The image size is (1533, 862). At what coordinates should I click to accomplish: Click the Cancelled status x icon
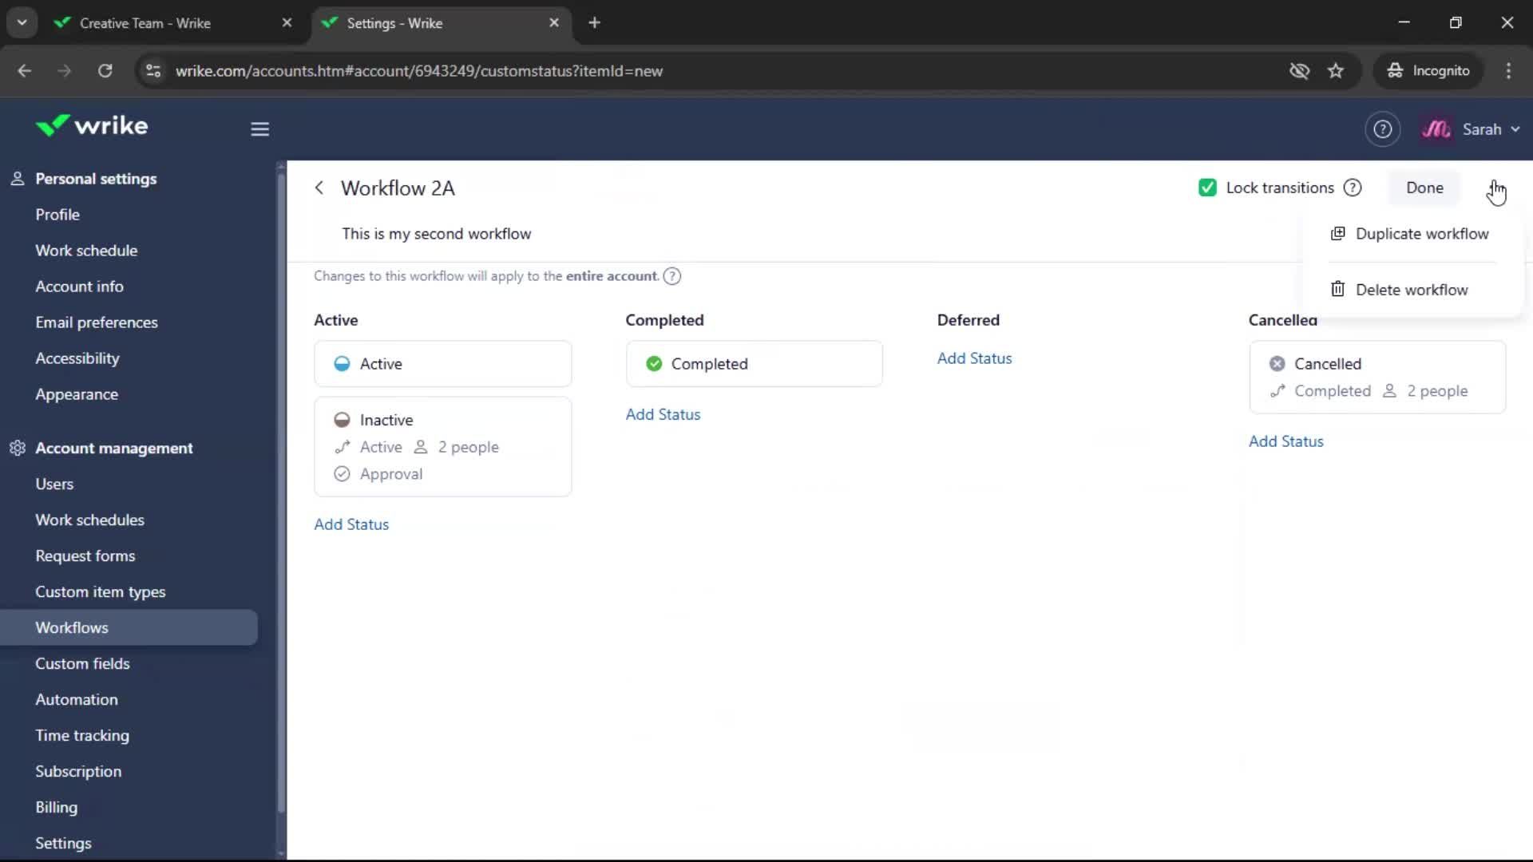coord(1277,364)
